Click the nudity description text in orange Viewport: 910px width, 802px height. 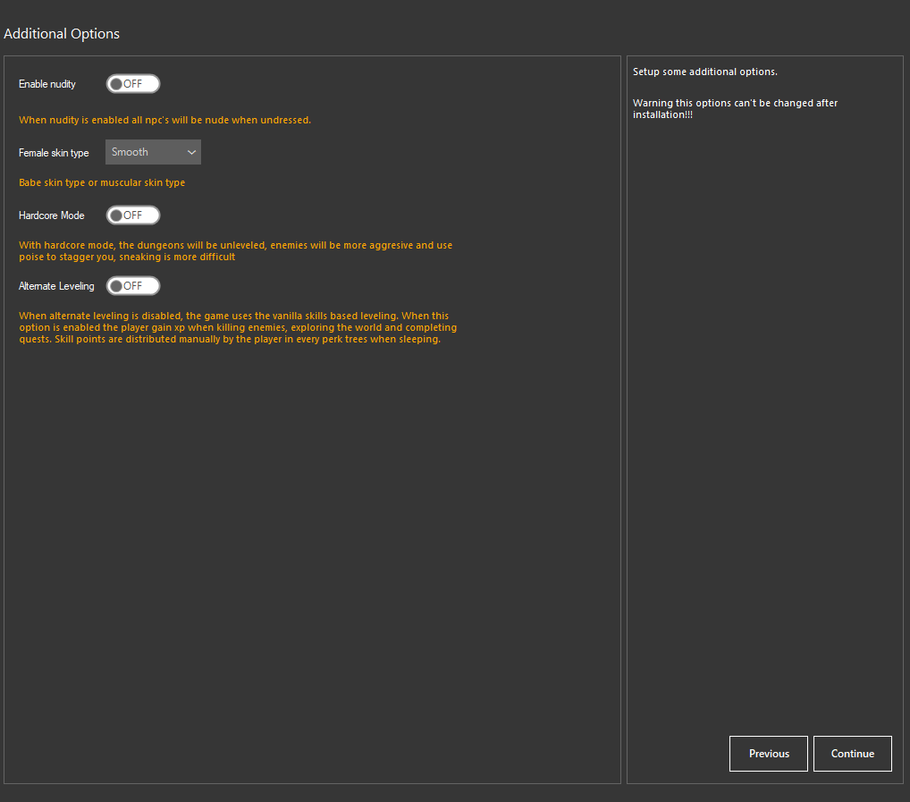[164, 120]
